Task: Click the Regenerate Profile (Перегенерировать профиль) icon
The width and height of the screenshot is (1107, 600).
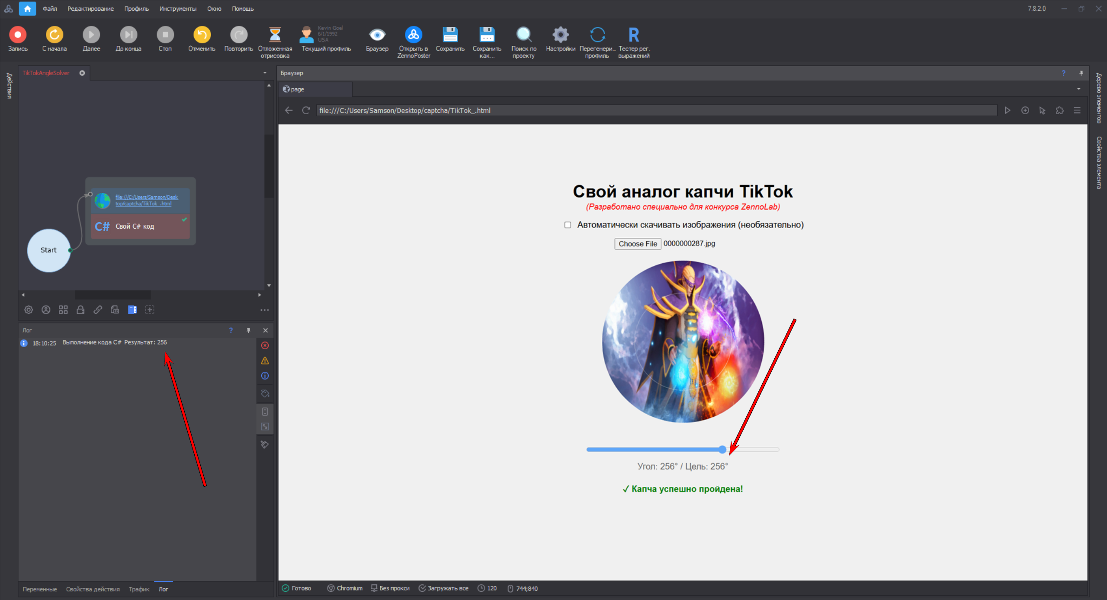Action: pyautogui.click(x=597, y=35)
